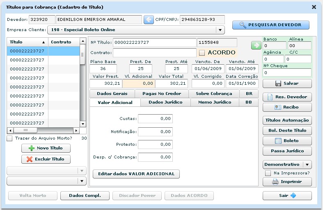Click the horizontal scrollbar thumb under title list

pos(25,130)
